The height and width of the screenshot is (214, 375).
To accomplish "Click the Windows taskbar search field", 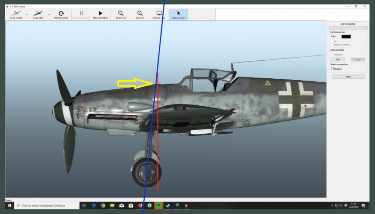I will tap(46, 205).
